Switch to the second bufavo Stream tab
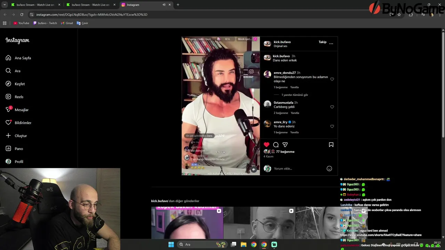Viewport: 445px width, 250px height. 90,5
